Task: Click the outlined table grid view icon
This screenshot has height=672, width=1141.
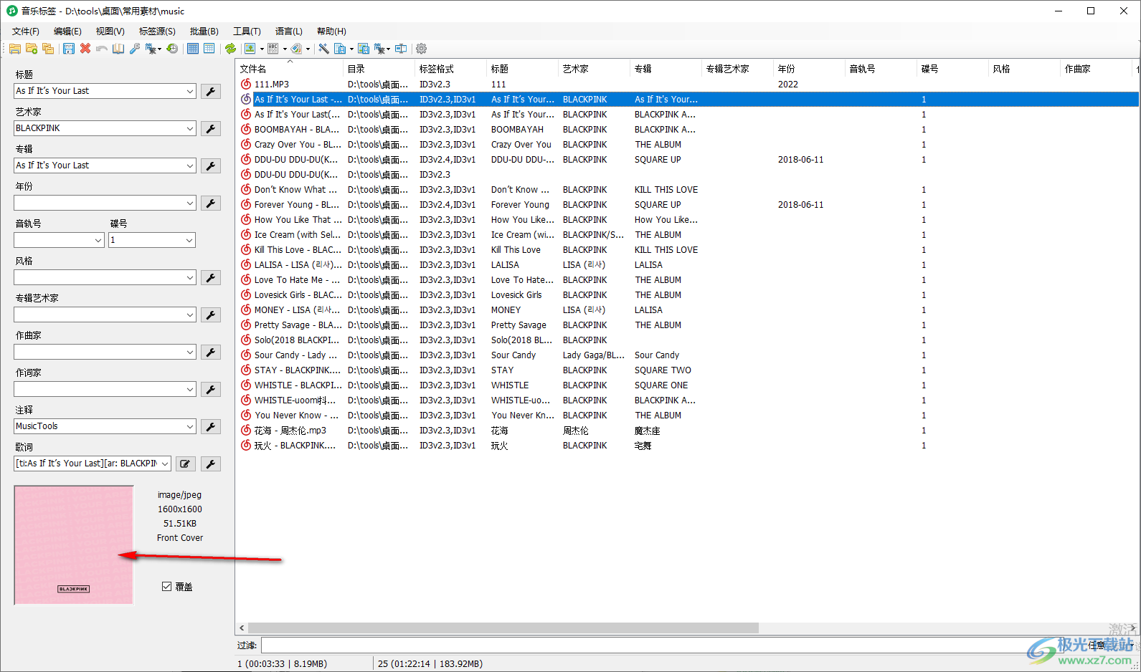Action: [x=209, y=49]
